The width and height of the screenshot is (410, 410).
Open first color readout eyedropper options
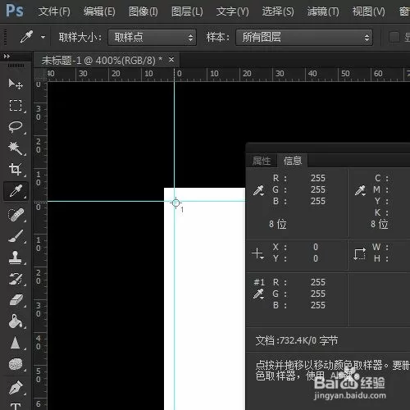(258, 190)
